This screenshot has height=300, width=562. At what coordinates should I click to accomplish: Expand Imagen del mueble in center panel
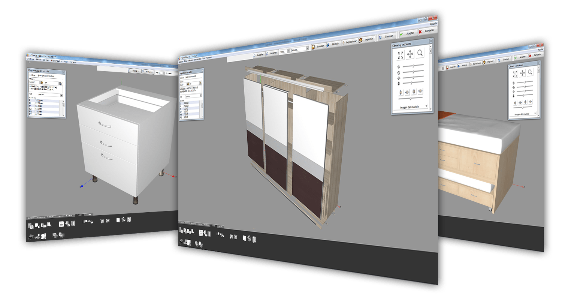[411, 107]
